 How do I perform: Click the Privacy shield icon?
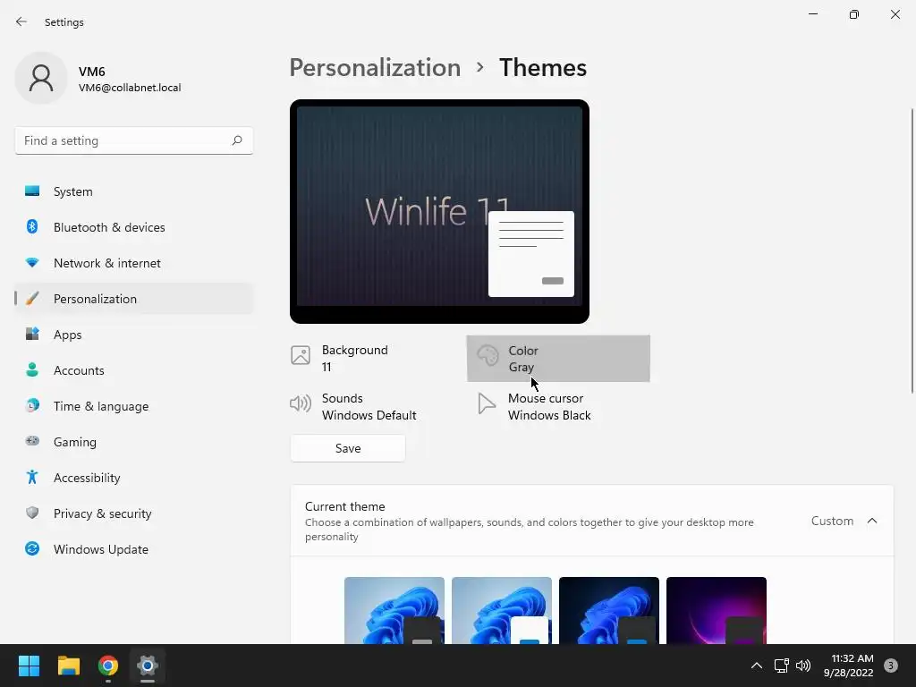click(32, 513)
